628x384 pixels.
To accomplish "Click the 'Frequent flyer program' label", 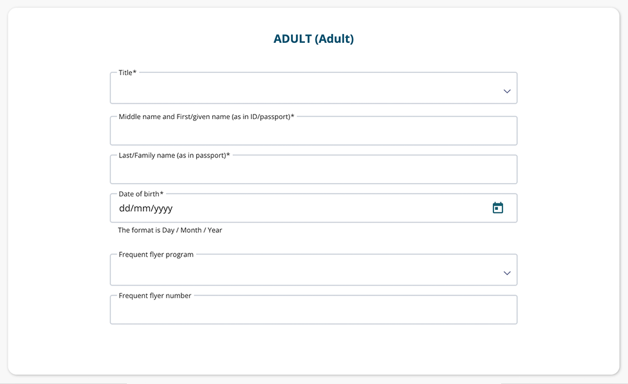I will pyautogui.click(x=156, y=255).
